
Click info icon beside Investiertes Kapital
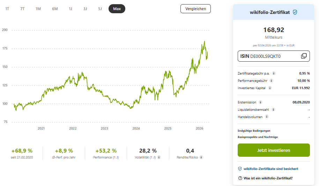(270, 88)
